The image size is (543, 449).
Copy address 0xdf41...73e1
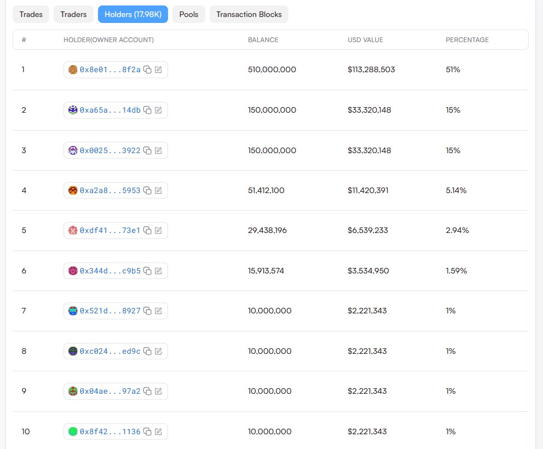(147, 230)
